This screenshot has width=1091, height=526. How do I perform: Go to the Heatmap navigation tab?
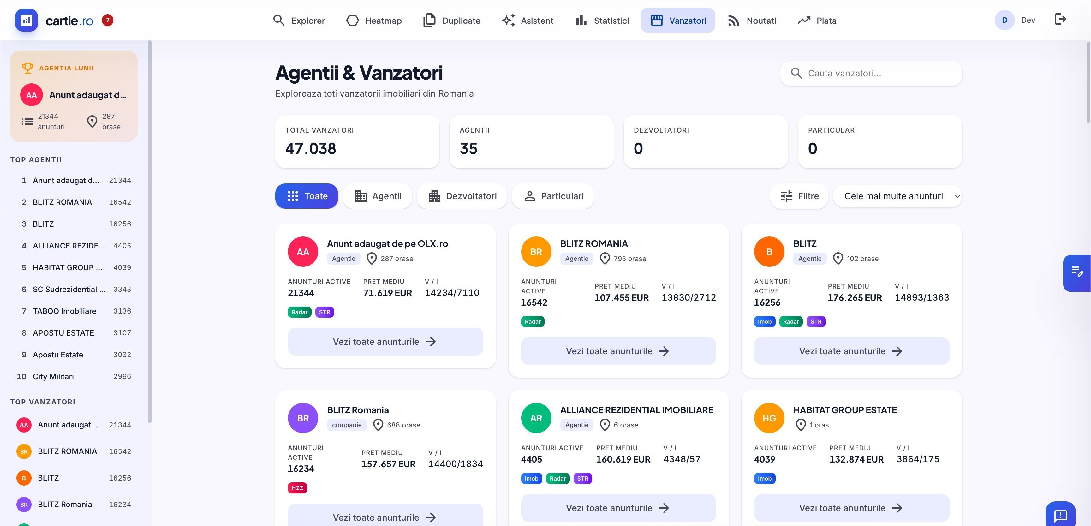pyautogui.click(x=373, y=20)
